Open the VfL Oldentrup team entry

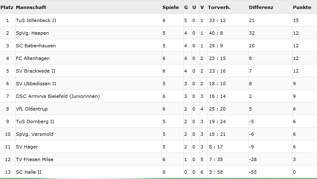(32, 109)
